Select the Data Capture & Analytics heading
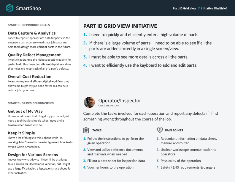 [32, 33]
